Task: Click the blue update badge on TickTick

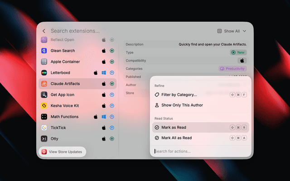Action: click(112, 128)
